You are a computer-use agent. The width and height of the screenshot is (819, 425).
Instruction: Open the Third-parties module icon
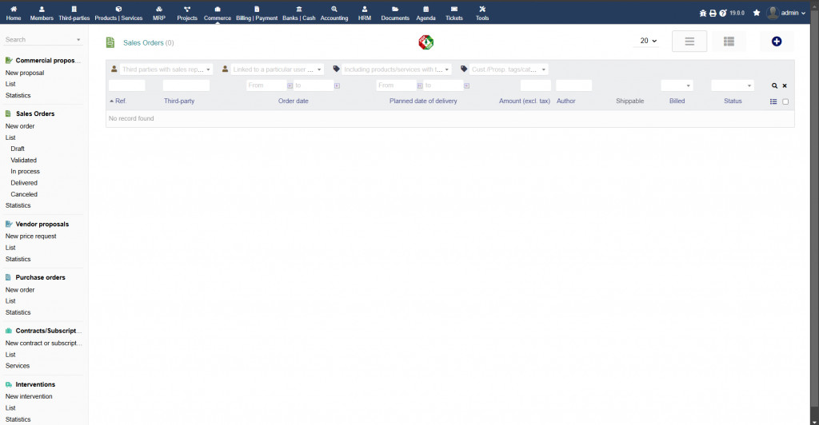pos(74,9)
